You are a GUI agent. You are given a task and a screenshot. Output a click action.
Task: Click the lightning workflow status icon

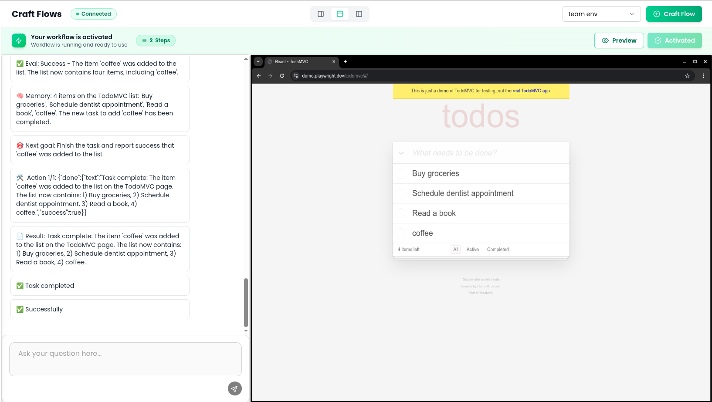point(19,40)
